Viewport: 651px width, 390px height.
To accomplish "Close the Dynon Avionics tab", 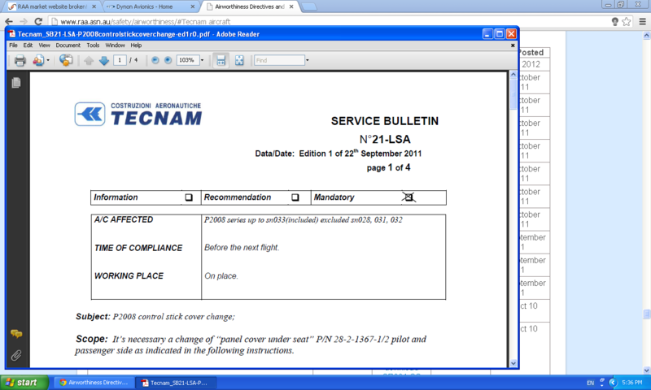I will tap(193, 6).
